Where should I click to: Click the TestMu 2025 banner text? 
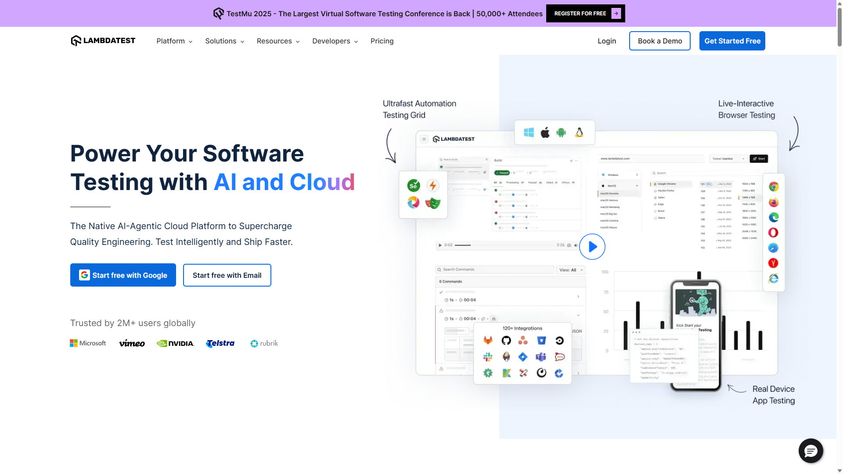384,14
